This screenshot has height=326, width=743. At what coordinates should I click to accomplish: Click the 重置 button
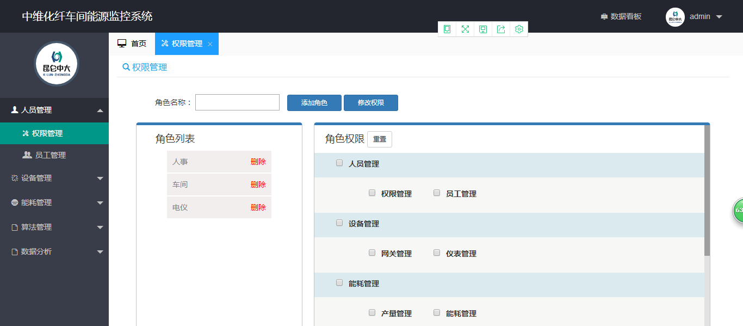click(380, 139)
